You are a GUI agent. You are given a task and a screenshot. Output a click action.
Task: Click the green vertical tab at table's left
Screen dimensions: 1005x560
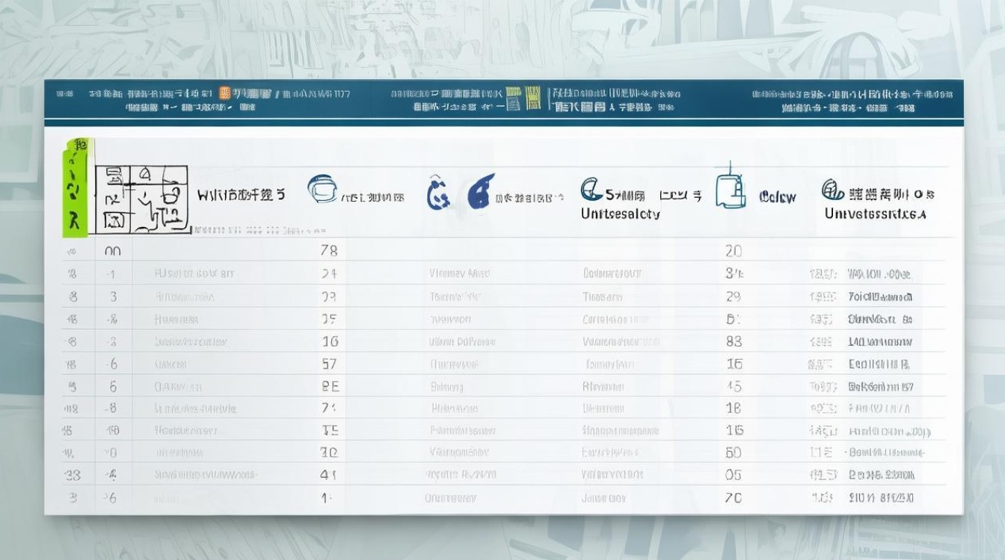tap(75, 188)
